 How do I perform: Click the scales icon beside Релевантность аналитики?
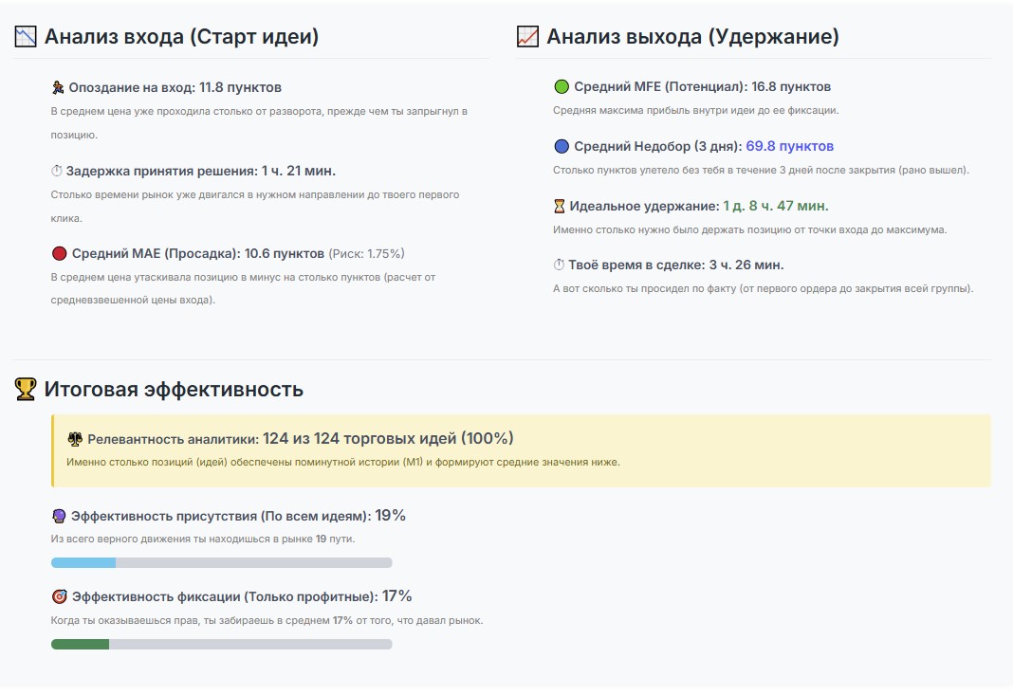click(75, 439)
